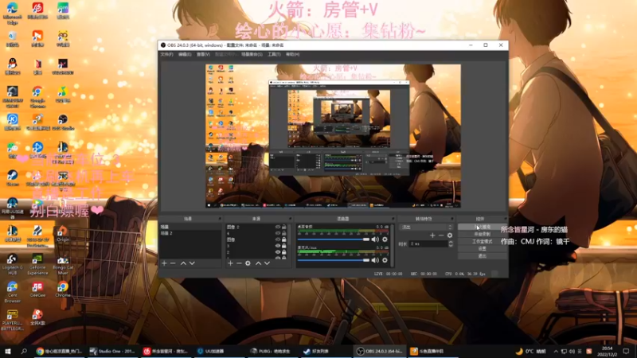Open the 查看(V) menu
The height and width of the screenshot is (358, 637).
point(203,54)
